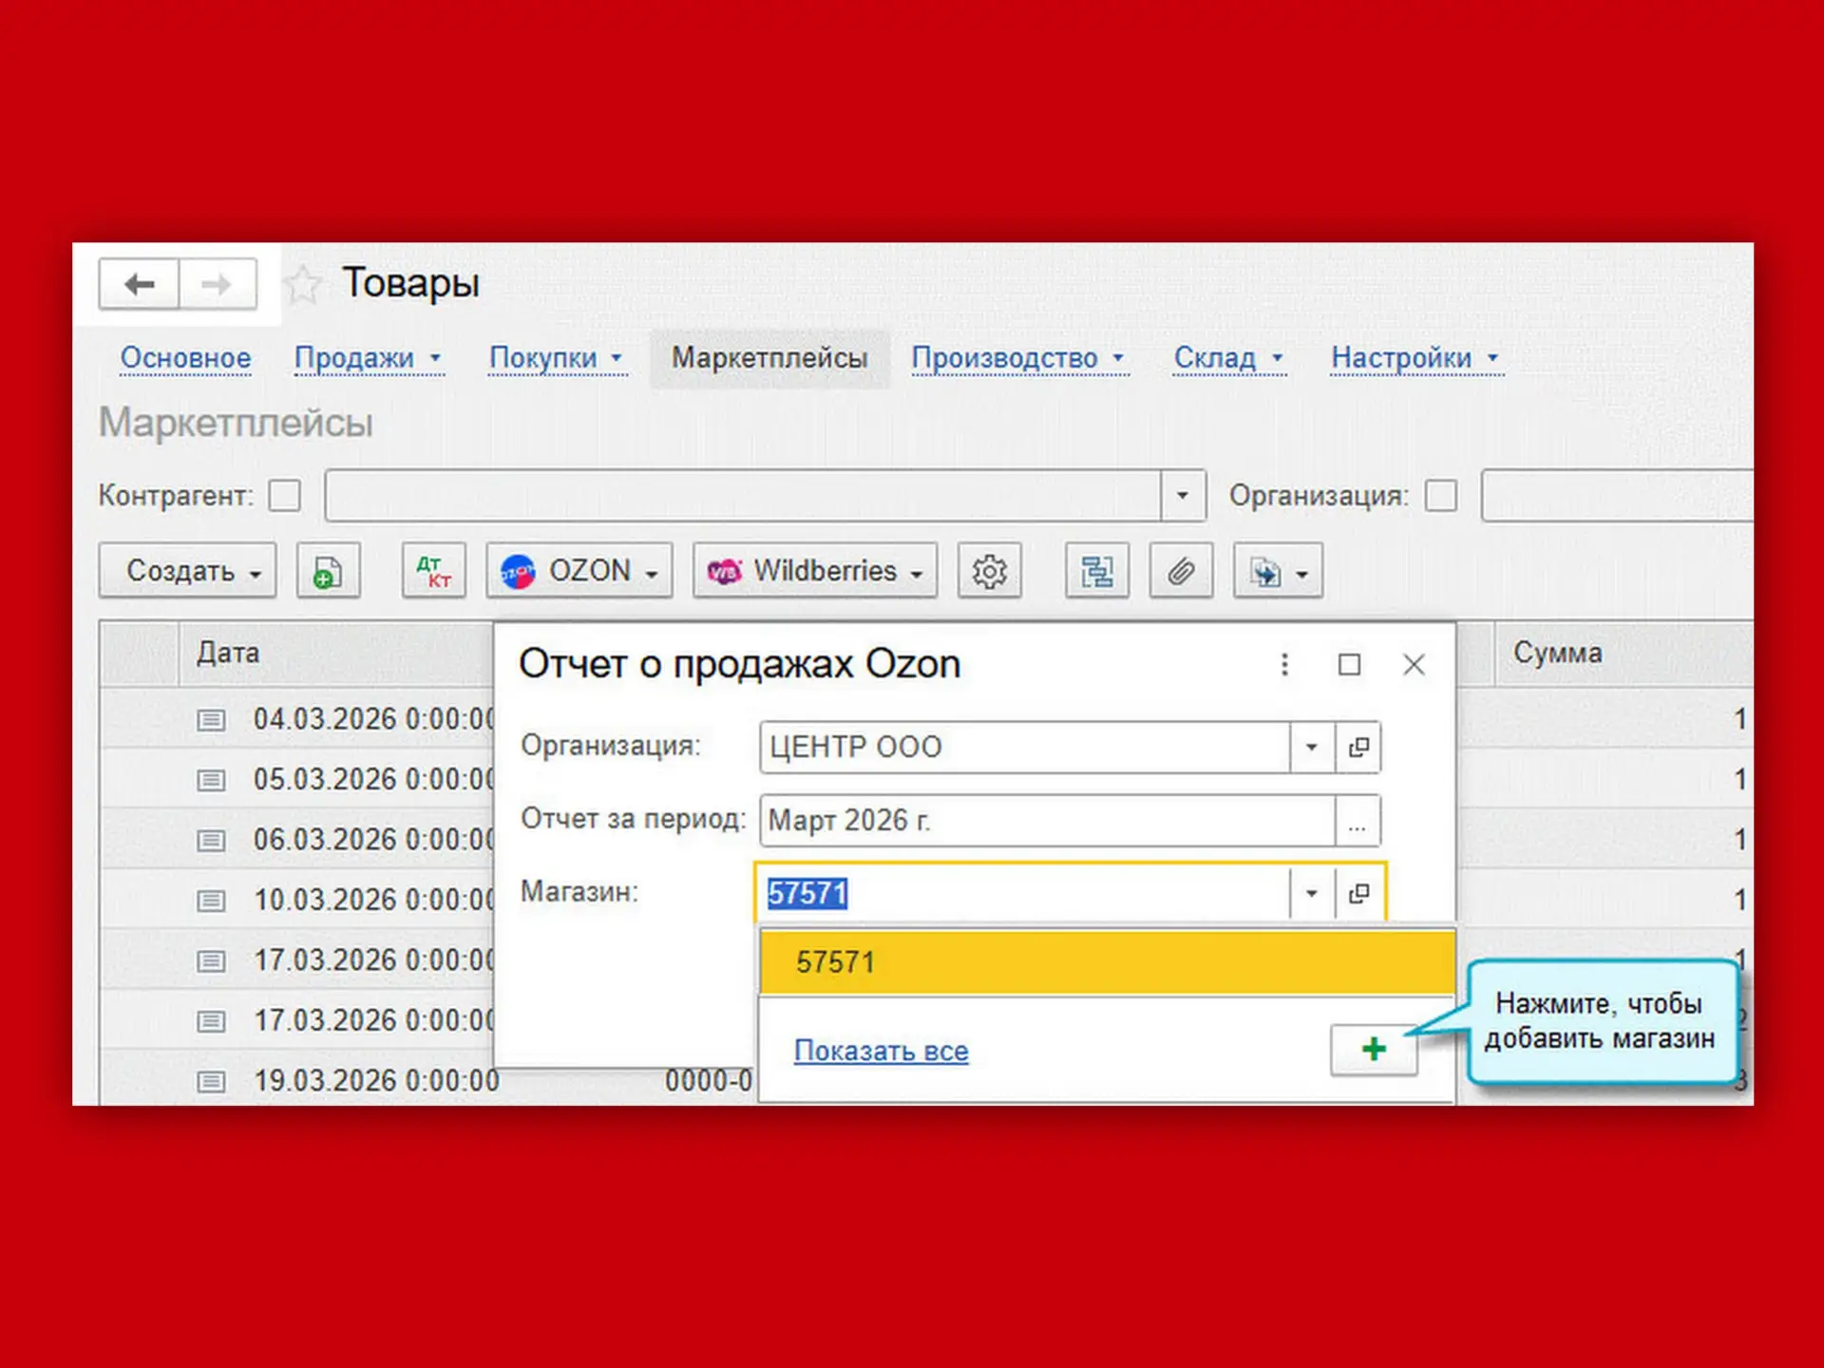Click the Отчет за период field Март 2026 г.
This screenshot has height=1368, width=1824.
1048,821
